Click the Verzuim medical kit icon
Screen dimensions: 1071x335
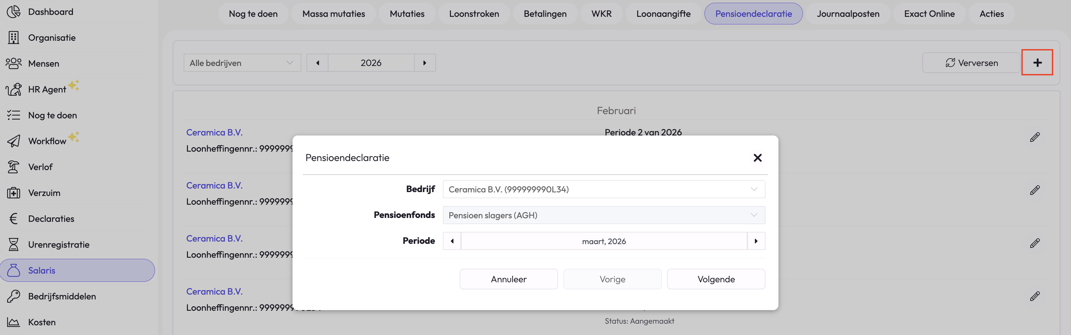point(14,193)
